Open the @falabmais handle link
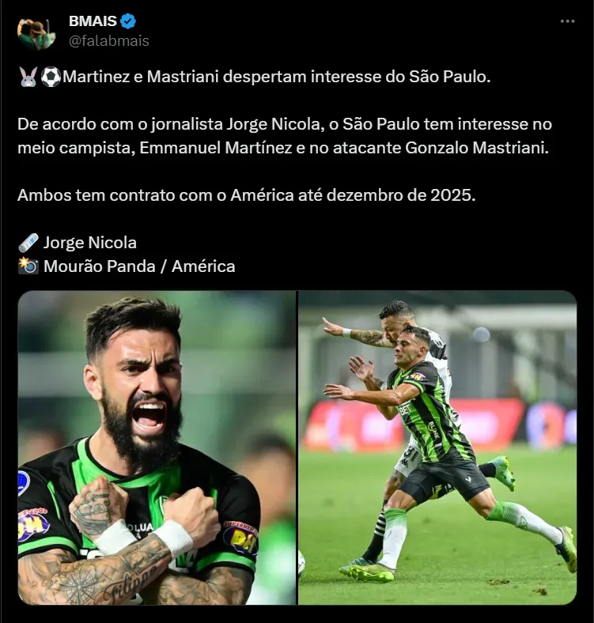 (x=109, y=41)
